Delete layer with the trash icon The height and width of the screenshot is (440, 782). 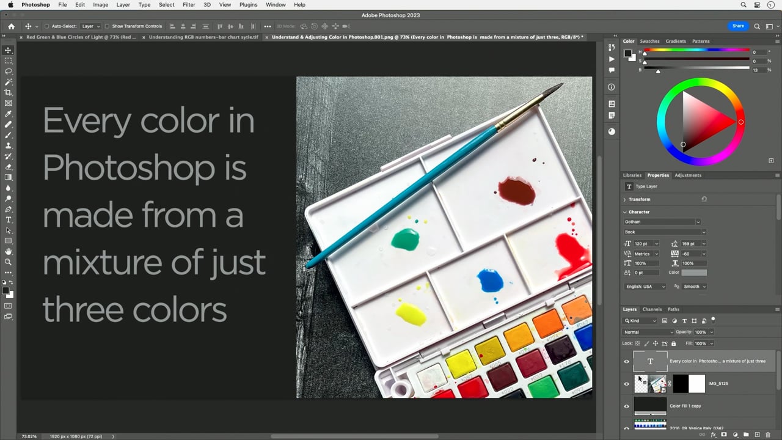point(768,435)
